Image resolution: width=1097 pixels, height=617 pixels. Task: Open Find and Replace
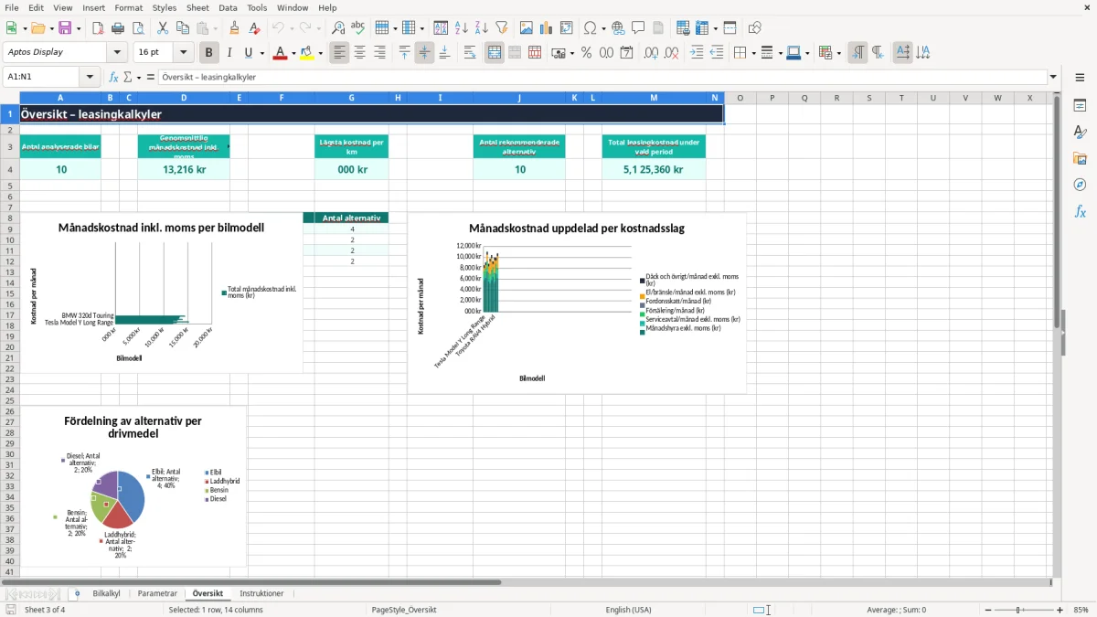point(338,28)
